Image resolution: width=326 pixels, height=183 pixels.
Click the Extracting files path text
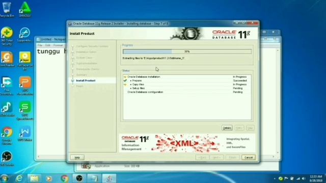tap(153, 58)
